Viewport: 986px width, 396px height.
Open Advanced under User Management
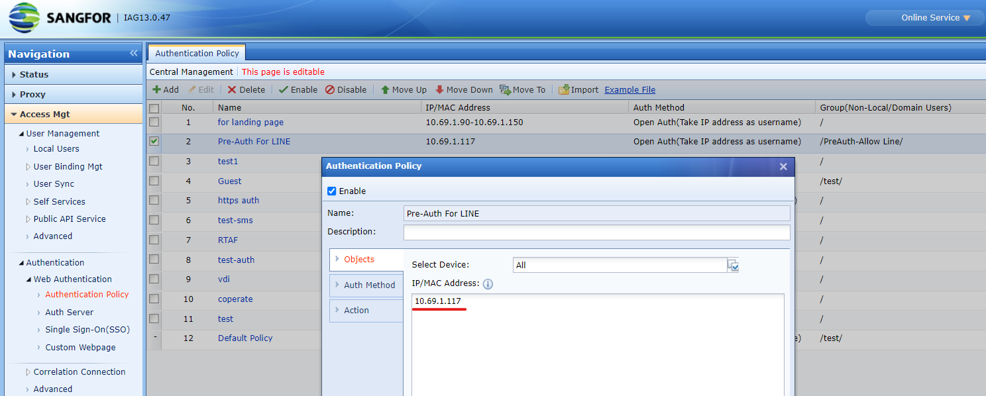point(53,236)
